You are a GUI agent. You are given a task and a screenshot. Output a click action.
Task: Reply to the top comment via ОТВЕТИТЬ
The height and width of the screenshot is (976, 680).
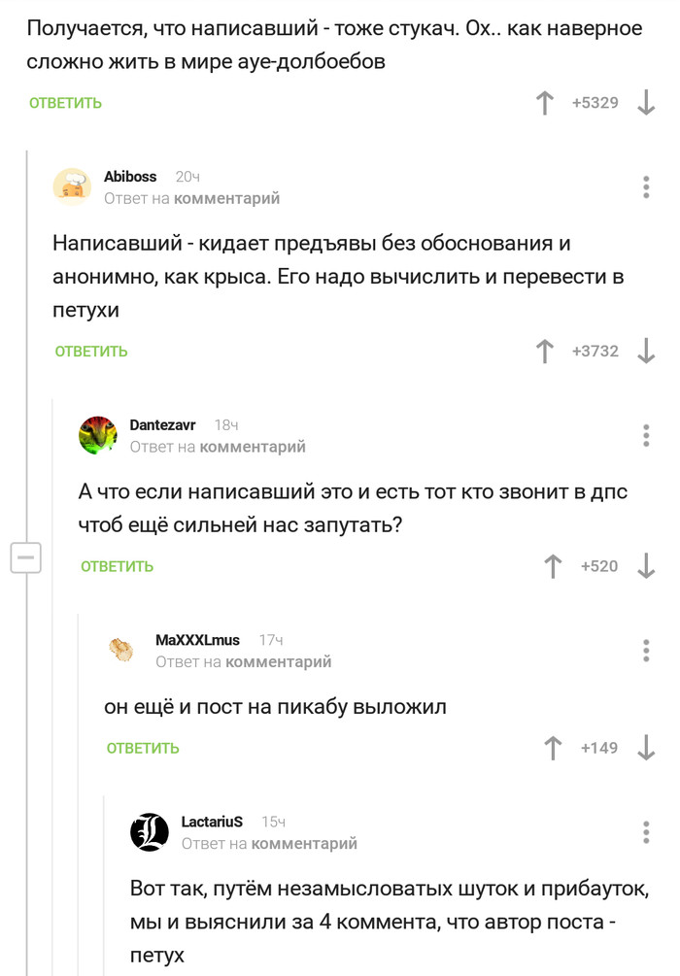click(65, 103)
